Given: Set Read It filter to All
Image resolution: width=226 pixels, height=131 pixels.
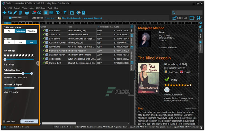Looking at the screenshot, I should click(x=9, y=42).
